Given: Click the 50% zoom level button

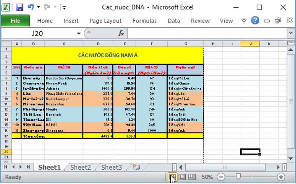Looking at the screenshot, I should (207, 177).
